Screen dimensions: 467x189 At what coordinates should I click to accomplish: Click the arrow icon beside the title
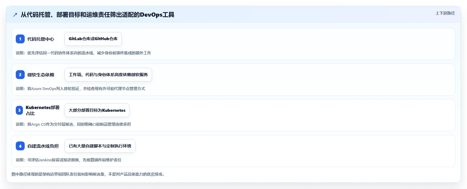pyautogui.click(x=15, y=15)
